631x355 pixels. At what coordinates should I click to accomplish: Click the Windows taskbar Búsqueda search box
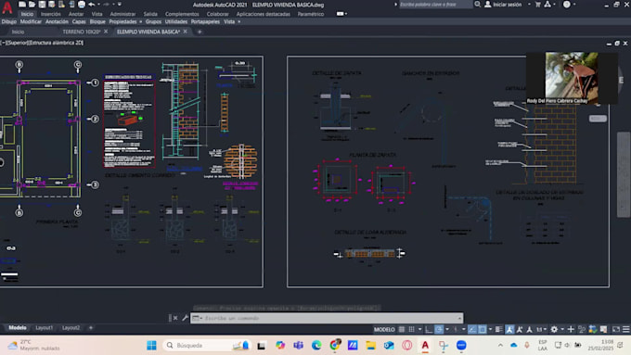point(207,346)
